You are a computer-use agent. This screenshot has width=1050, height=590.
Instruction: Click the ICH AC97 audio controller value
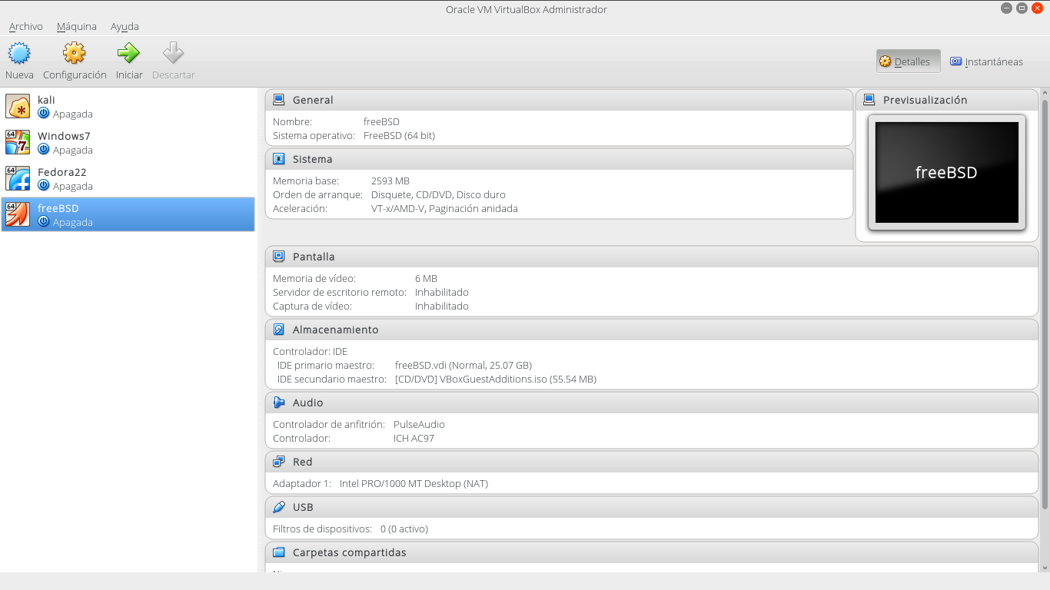coord(414,438)
